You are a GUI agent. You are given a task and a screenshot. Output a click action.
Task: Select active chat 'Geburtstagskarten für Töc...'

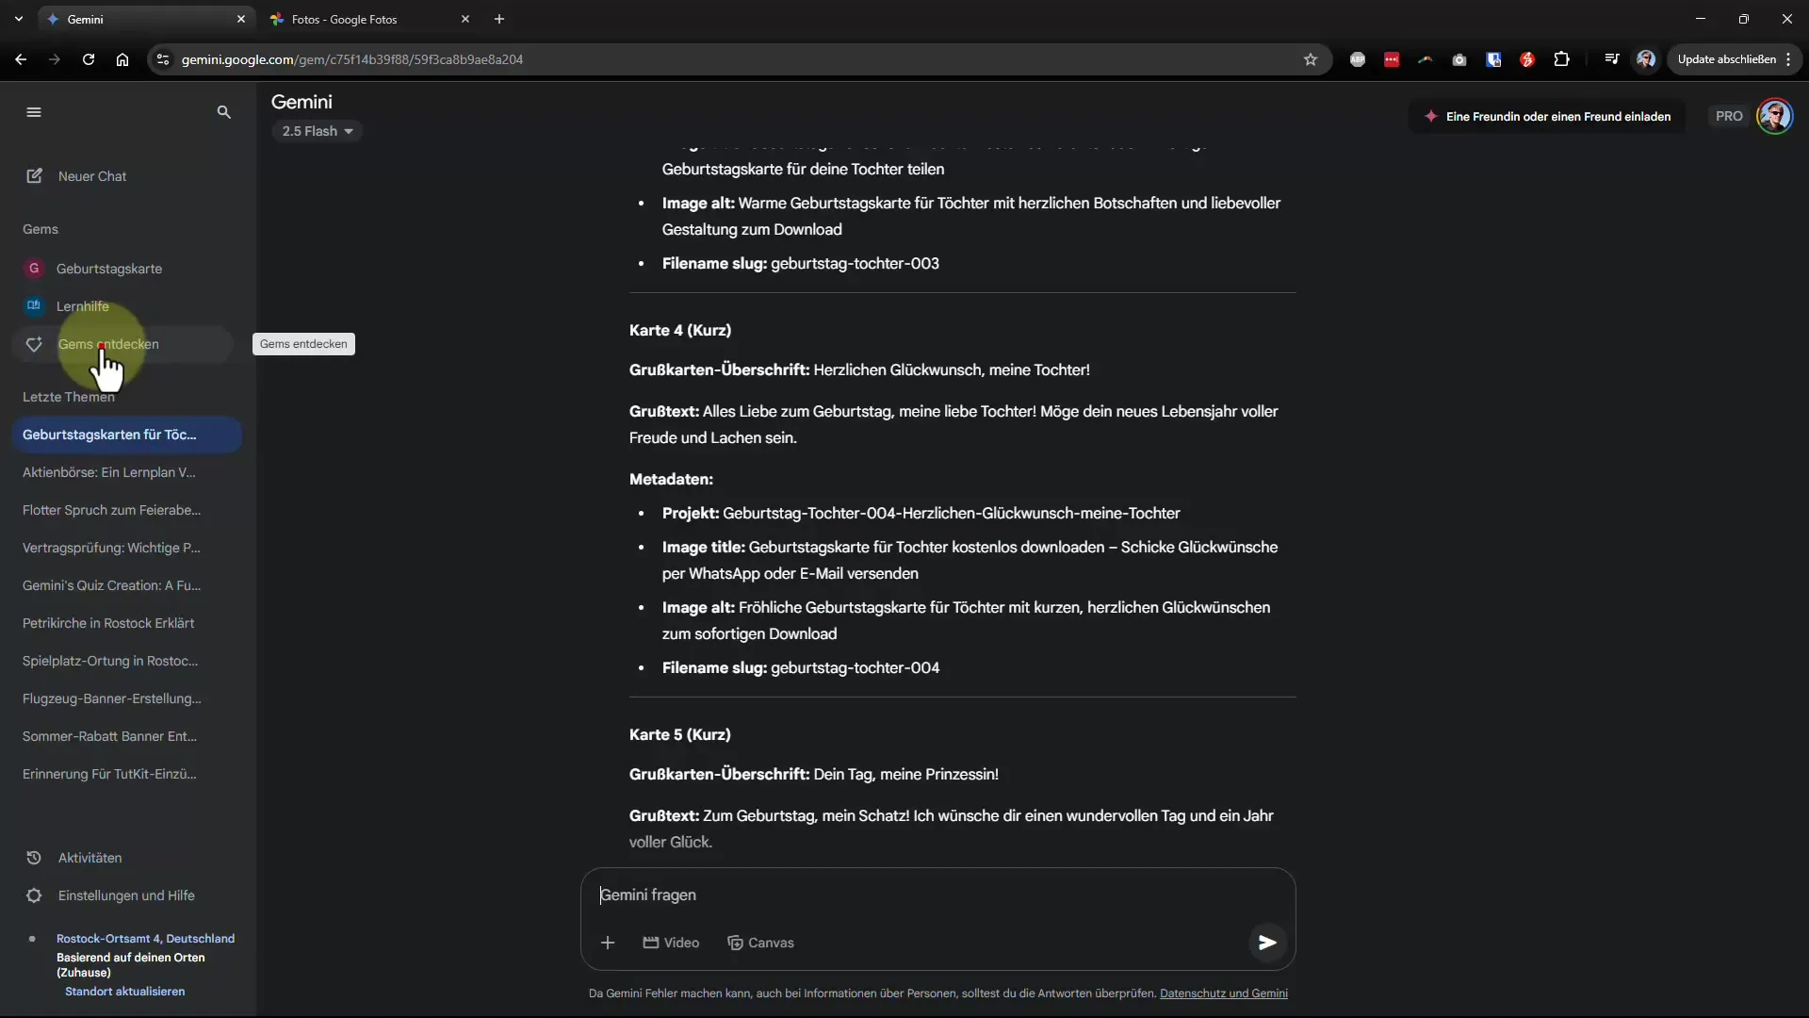click(x=126, y=435)
